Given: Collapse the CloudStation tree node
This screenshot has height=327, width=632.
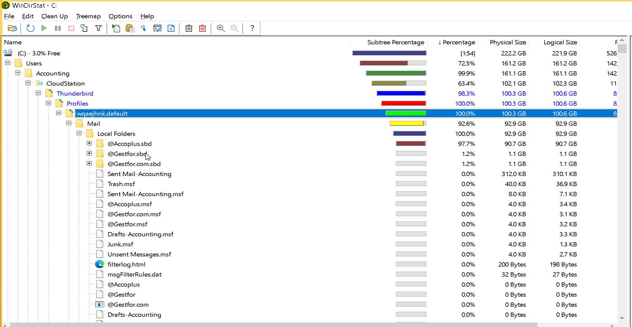Looking at the screenshot, I should point(28,83).
